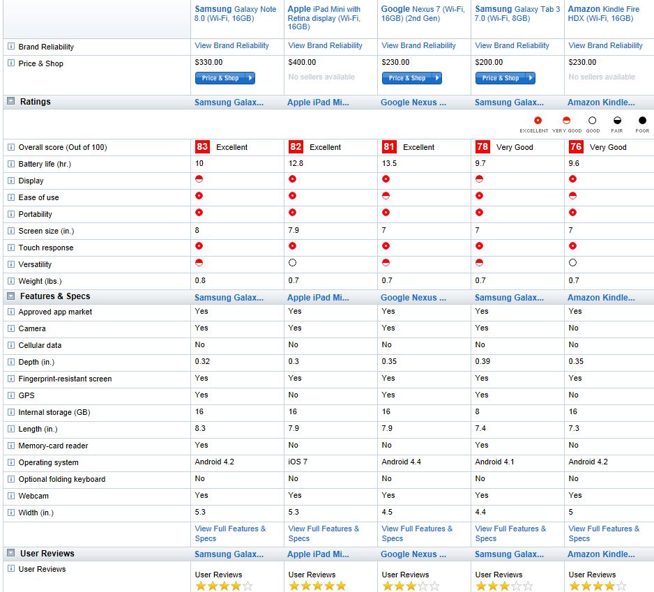
Task: Open info icon for Ease of use
Action: (x=11, y=197)
